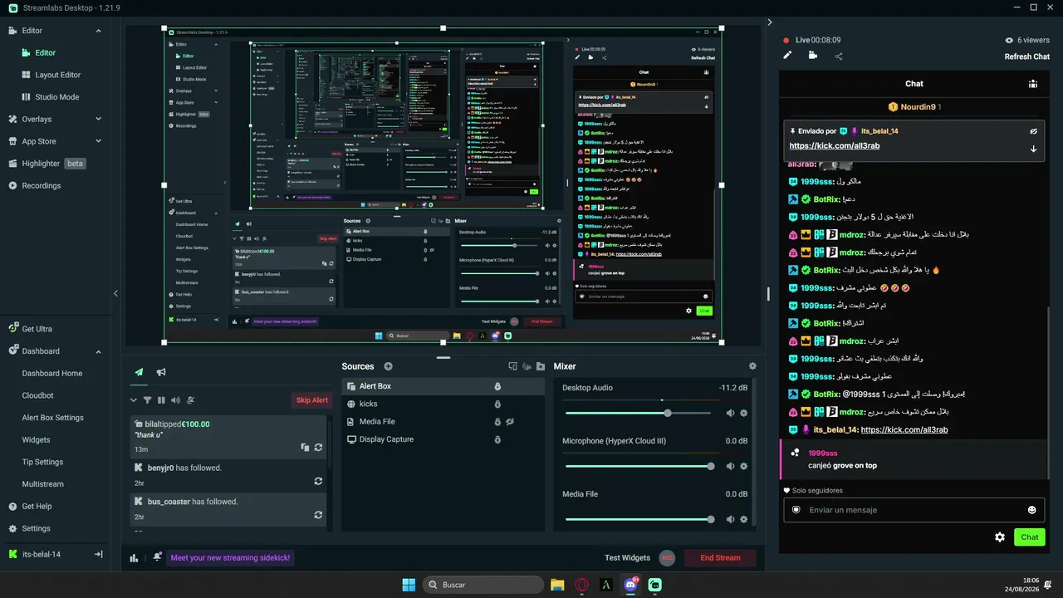Filter recent events with the funnel icon
This screenshot has height=598, width=1063.
(x=147, y=400)
